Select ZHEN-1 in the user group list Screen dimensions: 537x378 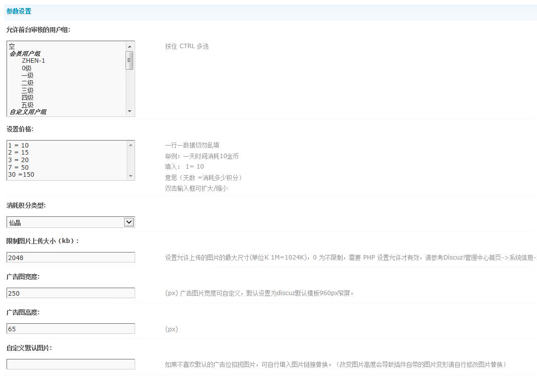click(x=33, y=61)
